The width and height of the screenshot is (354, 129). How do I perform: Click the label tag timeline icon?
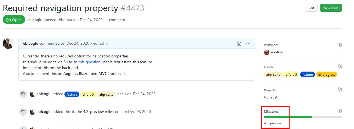[23, 94]
